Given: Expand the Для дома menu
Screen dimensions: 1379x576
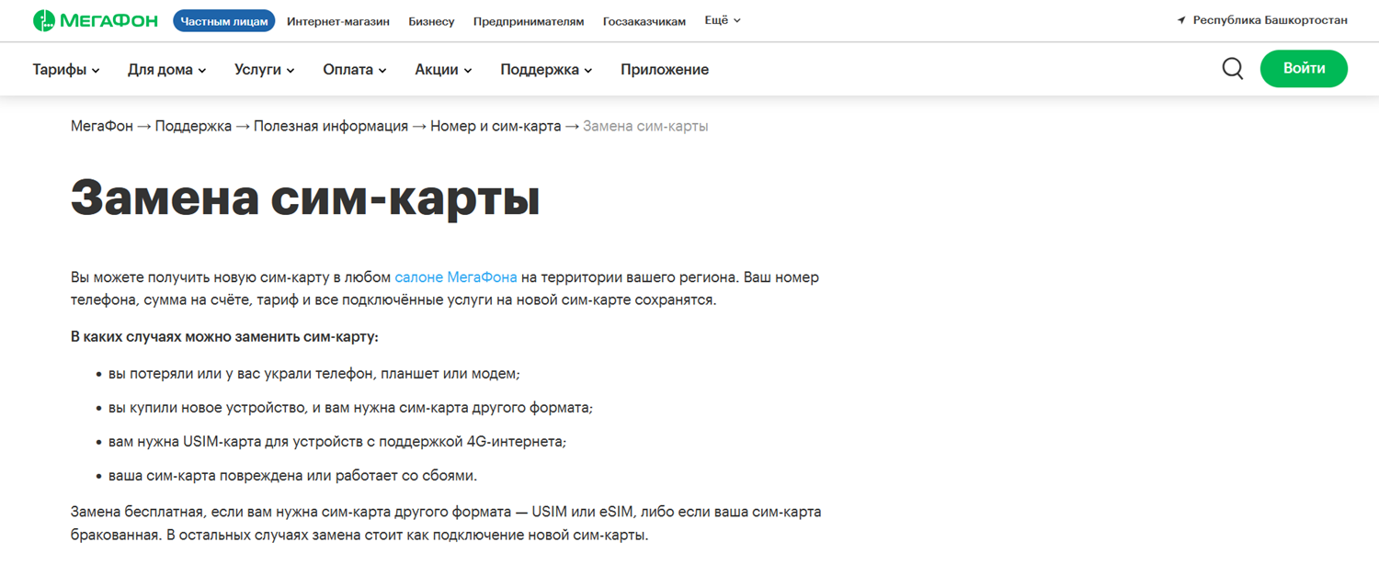Looking at the screenshot, I should [x=167, y=70].
